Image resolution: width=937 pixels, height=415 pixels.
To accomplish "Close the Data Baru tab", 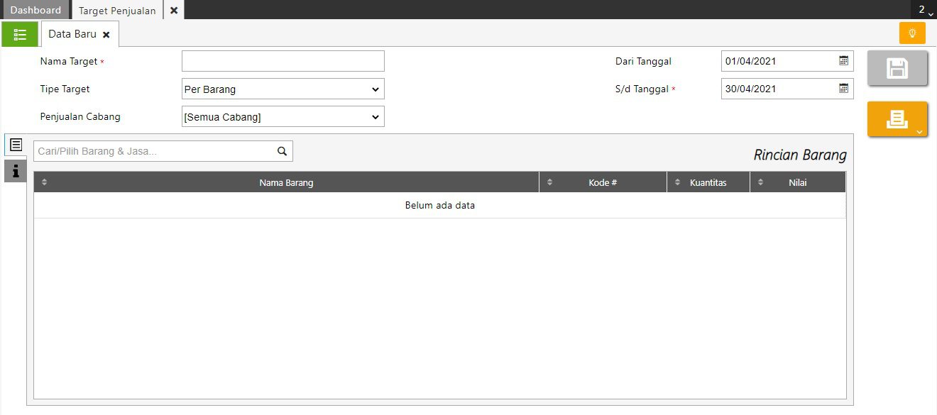I will (x=106, y=35).
